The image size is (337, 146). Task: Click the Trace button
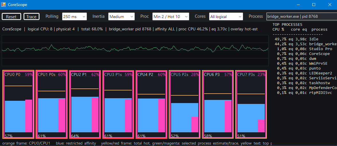(32, 17)
